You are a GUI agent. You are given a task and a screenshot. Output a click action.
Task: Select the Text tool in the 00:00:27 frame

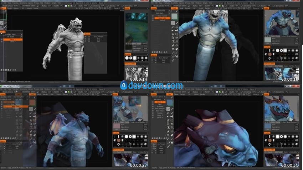pyautogui.click(x=31, y=127)
